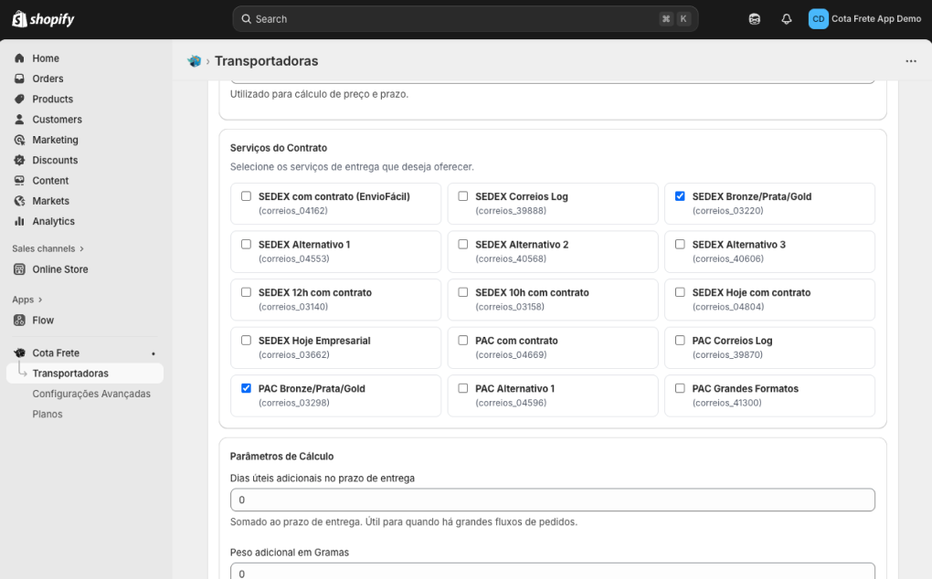Screen dimensions: 932x579
Task: Open the Cota Frete App Demo account menu
Action: [864, 19]
